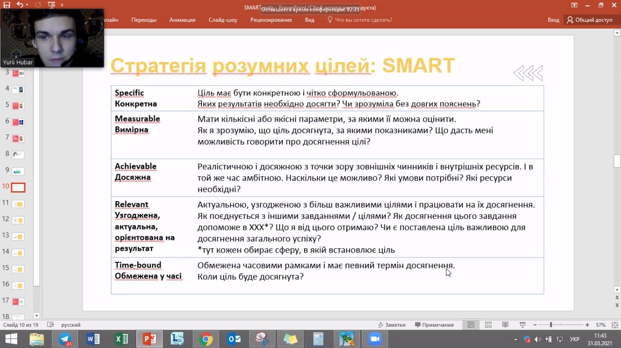The height and width of the screenshot is (348, 621).
Task: Click the 'Что вы хотите сделать?' search box
Action: 360,20
